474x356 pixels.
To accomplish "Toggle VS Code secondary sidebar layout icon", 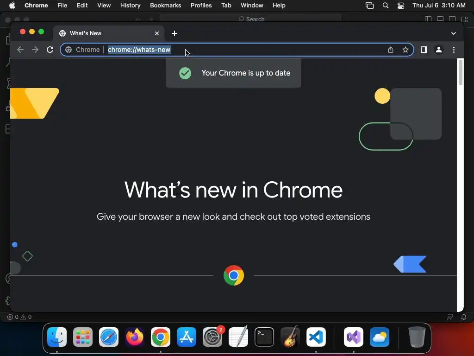I will click(x=452, y=19).
